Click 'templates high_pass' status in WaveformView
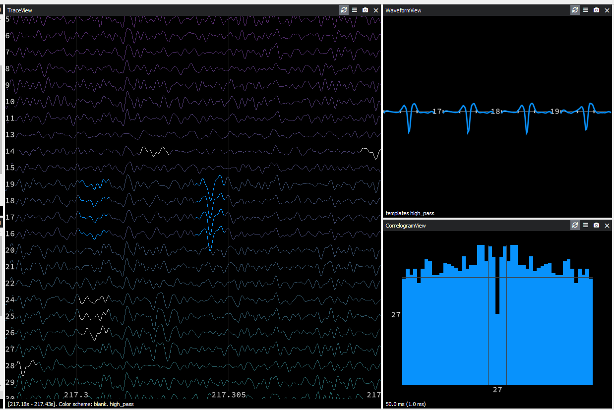Screen dimensions: 614x410 click(x=410, y=213)
